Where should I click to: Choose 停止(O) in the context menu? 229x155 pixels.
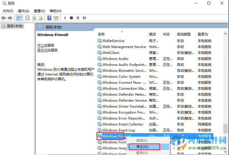tap(148, 147)
